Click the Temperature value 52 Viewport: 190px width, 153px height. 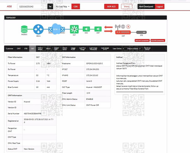(37, 75)
